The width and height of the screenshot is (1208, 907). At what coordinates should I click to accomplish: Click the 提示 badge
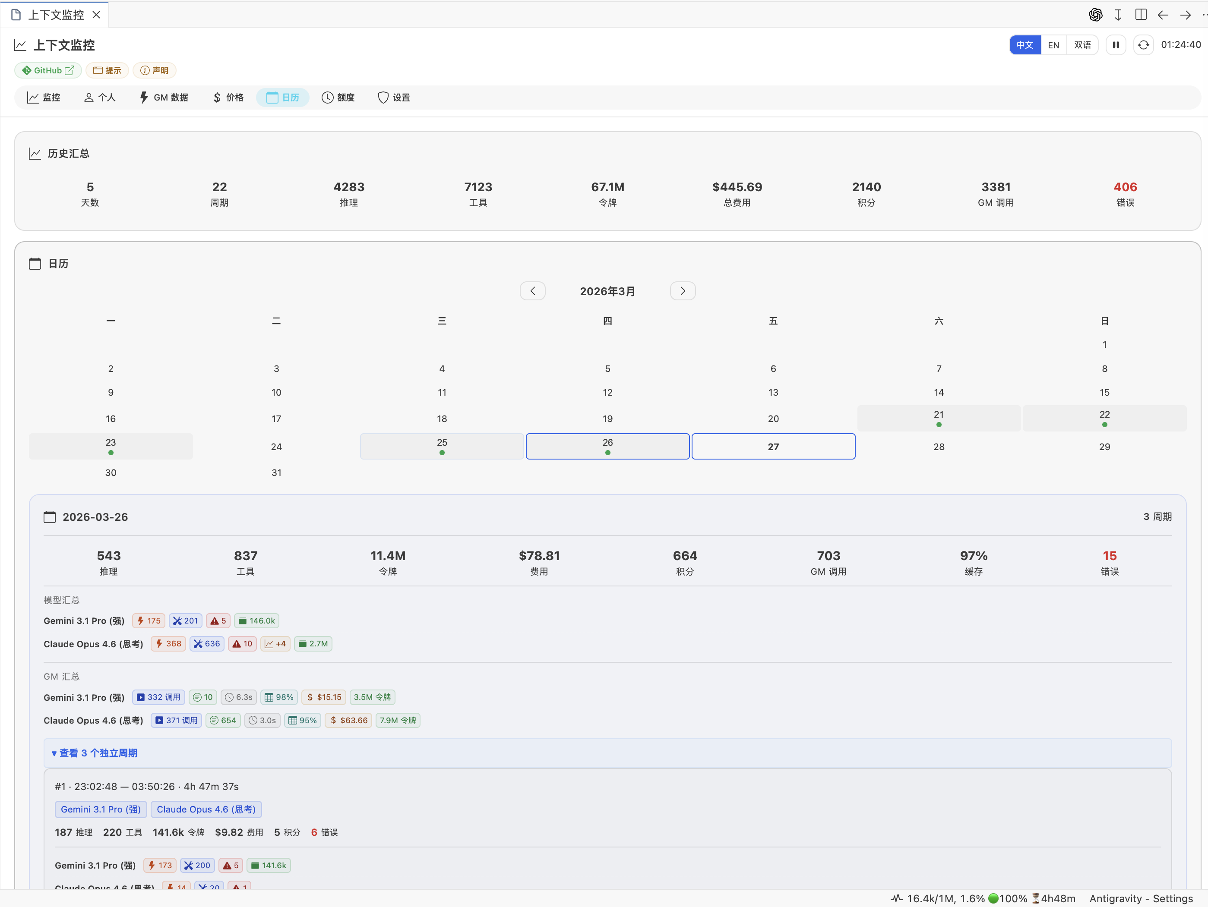pyautogui.click(x=107, y=70)
